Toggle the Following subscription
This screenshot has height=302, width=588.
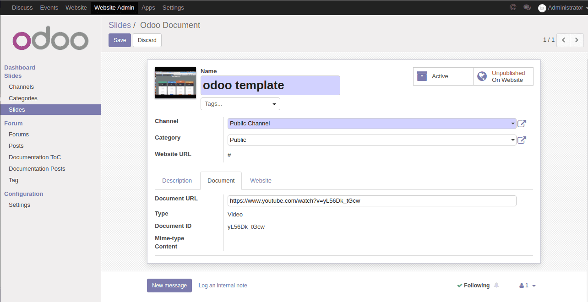[x=474, y=286]
